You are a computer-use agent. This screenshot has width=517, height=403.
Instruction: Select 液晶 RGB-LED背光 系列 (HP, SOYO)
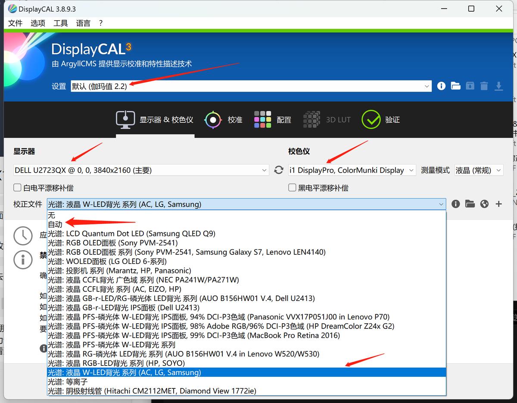point(246,363)
